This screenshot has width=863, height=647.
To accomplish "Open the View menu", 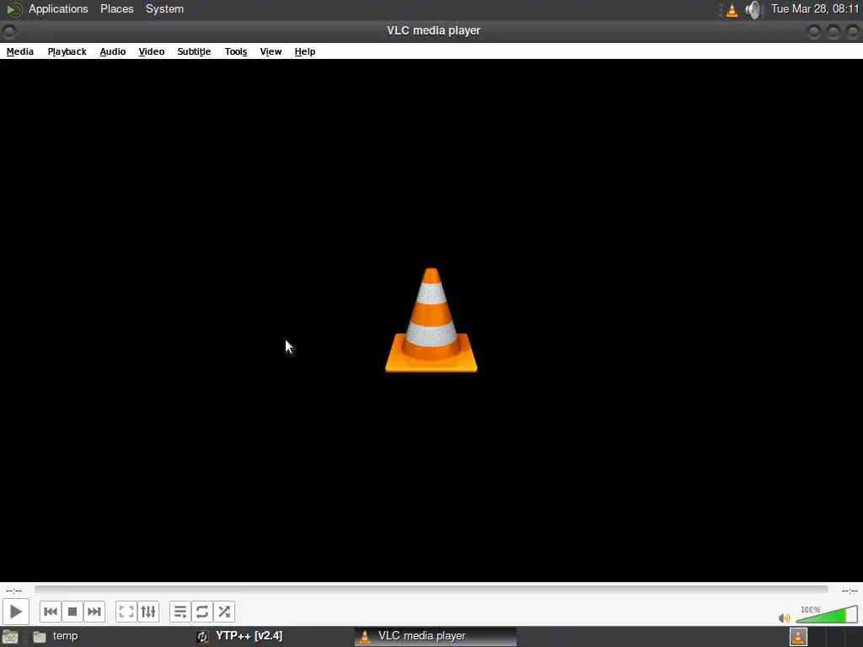I will pos(271,51).
